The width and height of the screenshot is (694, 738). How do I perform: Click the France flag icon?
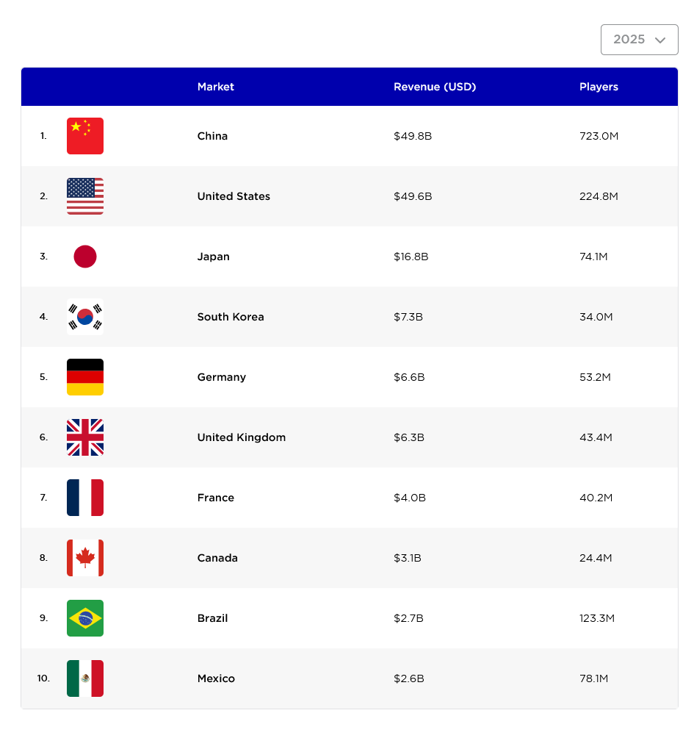click(85, 498)
